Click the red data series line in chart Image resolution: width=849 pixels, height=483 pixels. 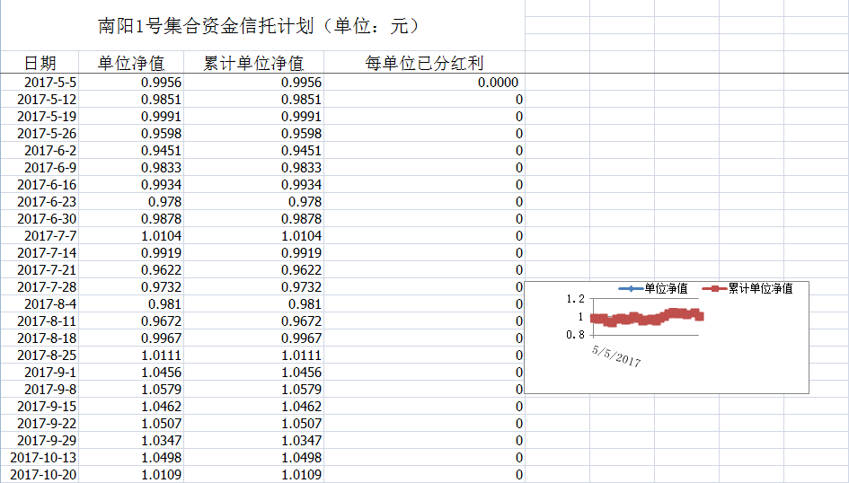[647, 317]
